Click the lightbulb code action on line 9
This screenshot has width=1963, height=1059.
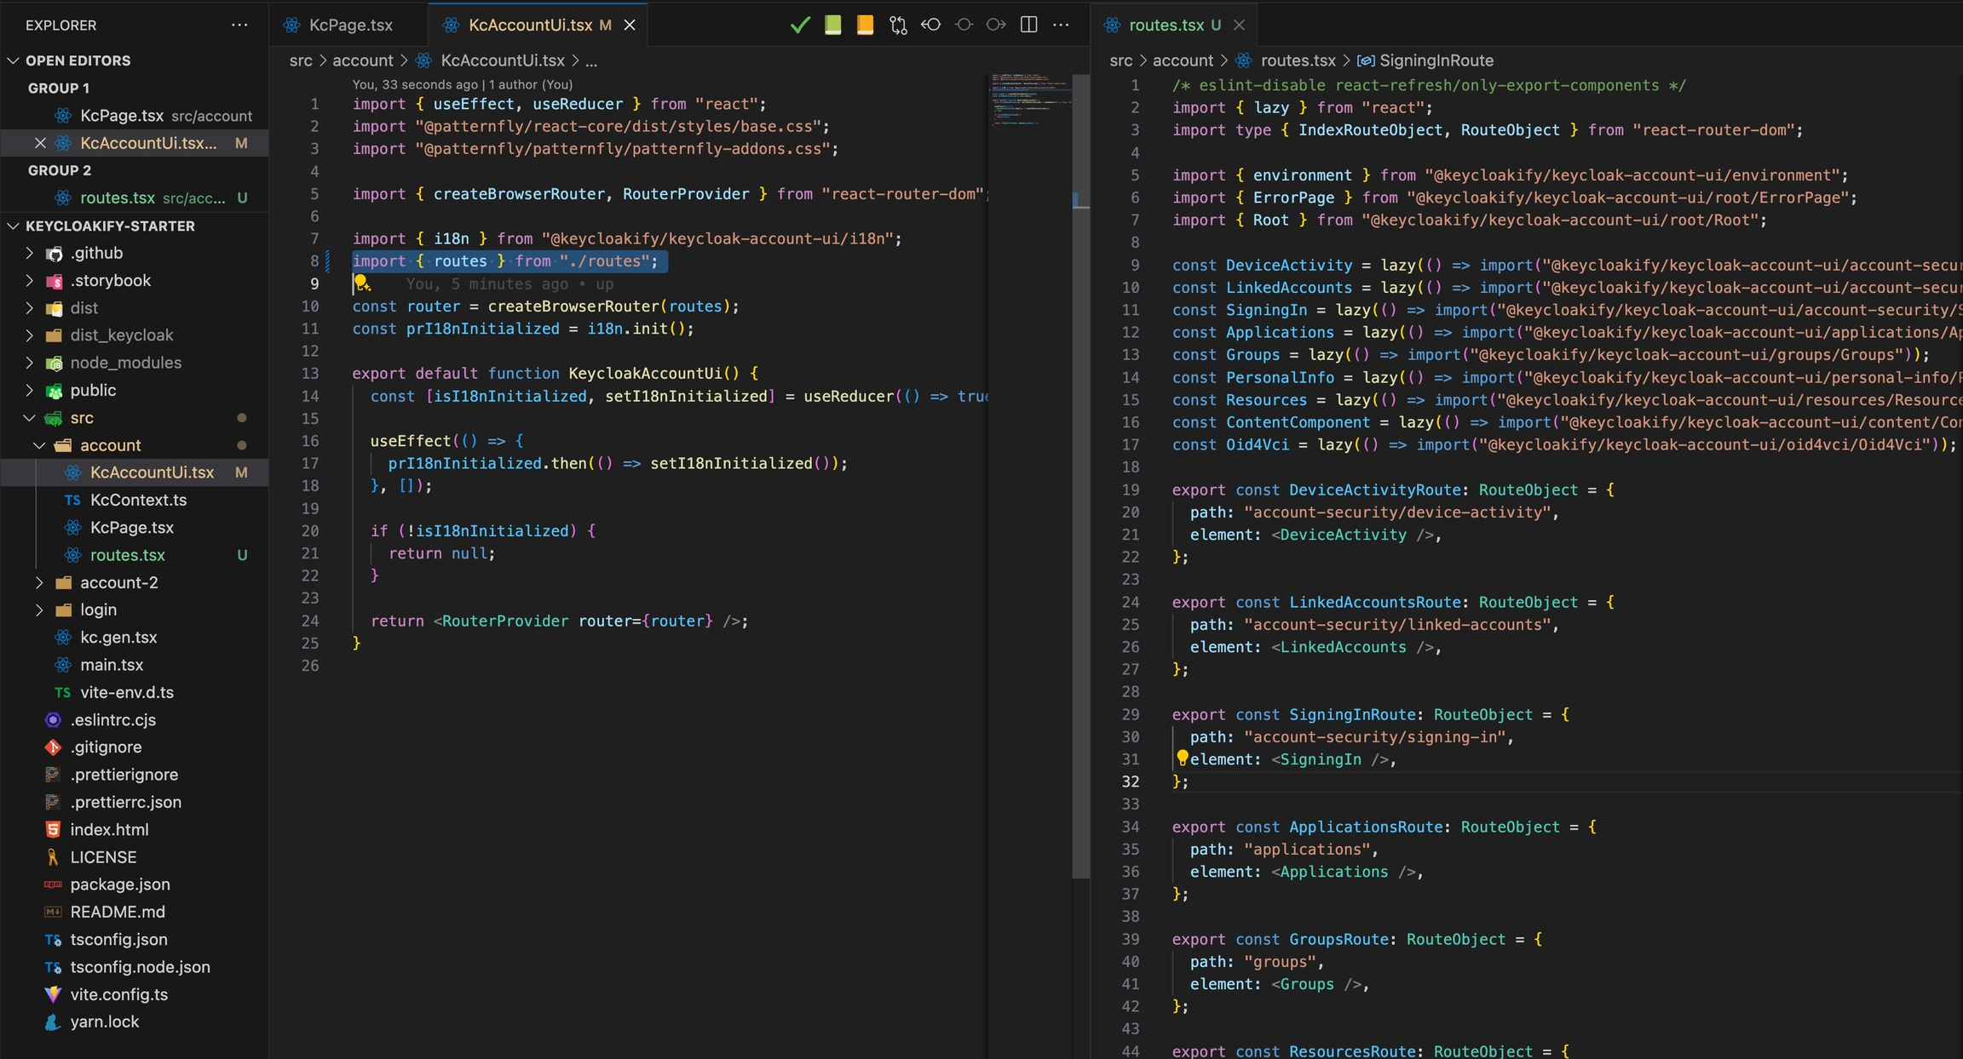pyautogui.click(x=361, y=282)
